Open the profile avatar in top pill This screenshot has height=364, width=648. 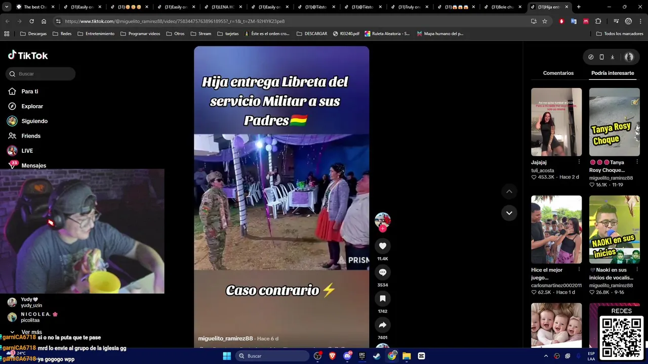629,57
